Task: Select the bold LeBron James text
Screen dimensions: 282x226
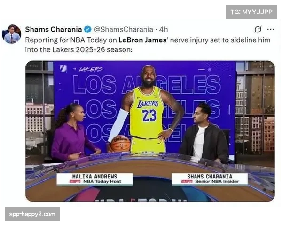Action: point(142,40)
